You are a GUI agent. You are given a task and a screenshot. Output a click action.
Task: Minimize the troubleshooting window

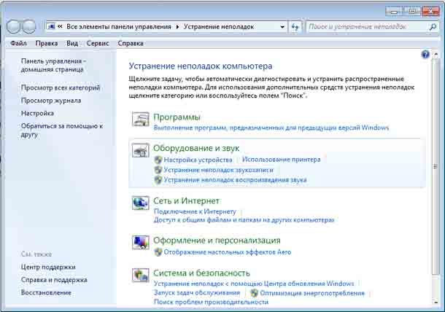[393, 12]
